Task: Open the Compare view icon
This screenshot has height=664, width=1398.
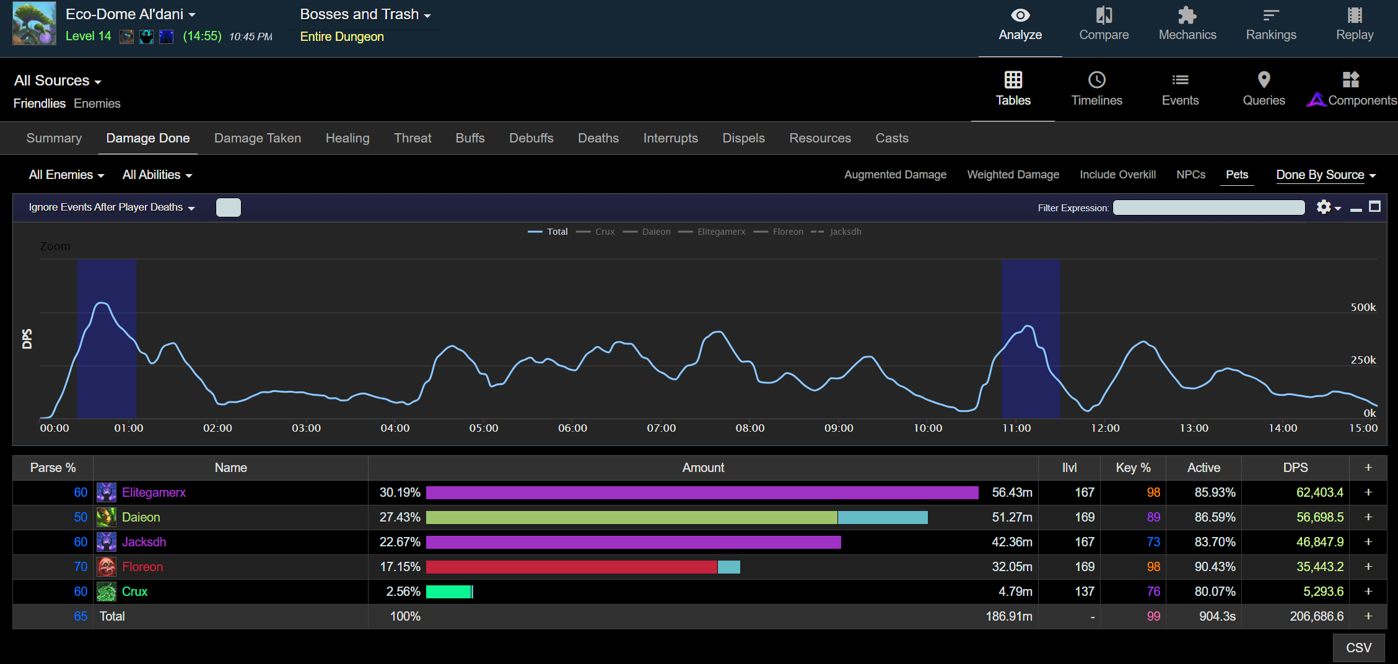Action: tap(1103, 15)
